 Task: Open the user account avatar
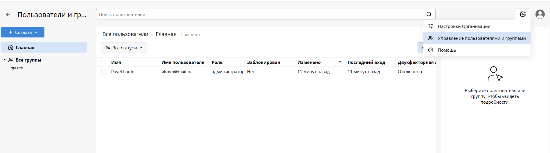540,14
